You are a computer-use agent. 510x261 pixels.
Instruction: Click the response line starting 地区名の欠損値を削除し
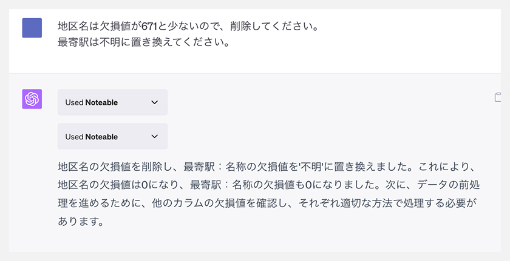pyautogui.click(x=267, y=167)
